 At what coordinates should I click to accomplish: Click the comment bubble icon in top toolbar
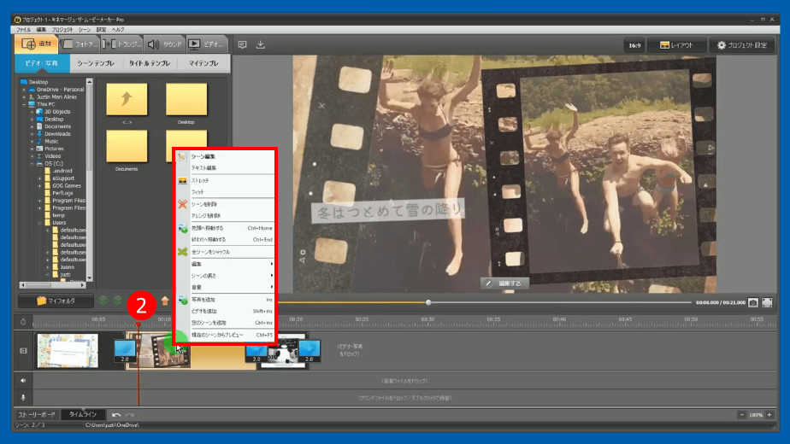click(x=242, y=45)
